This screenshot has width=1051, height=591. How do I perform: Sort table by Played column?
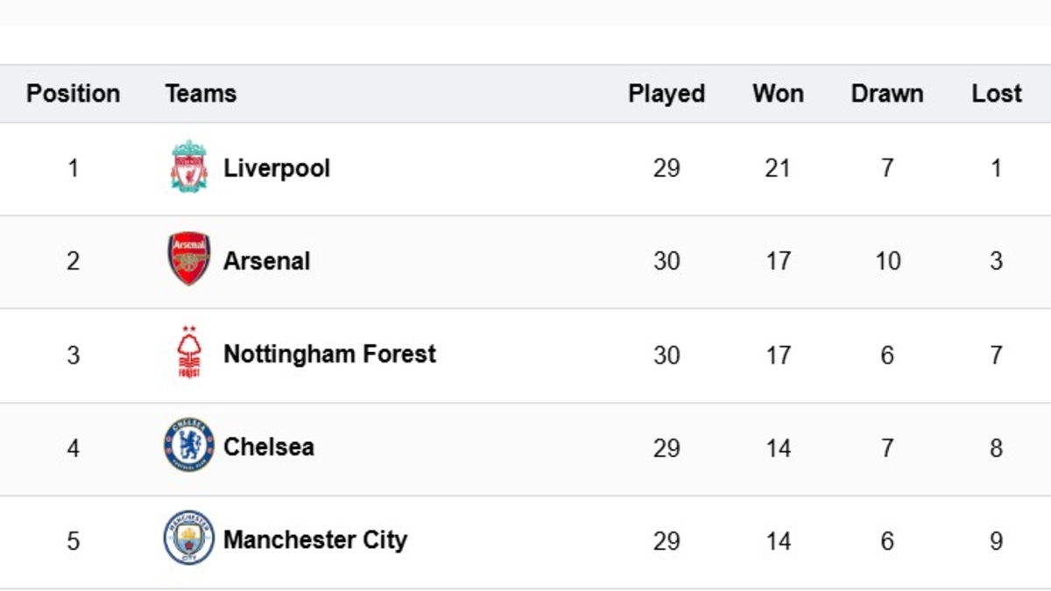tap(667, 94)
